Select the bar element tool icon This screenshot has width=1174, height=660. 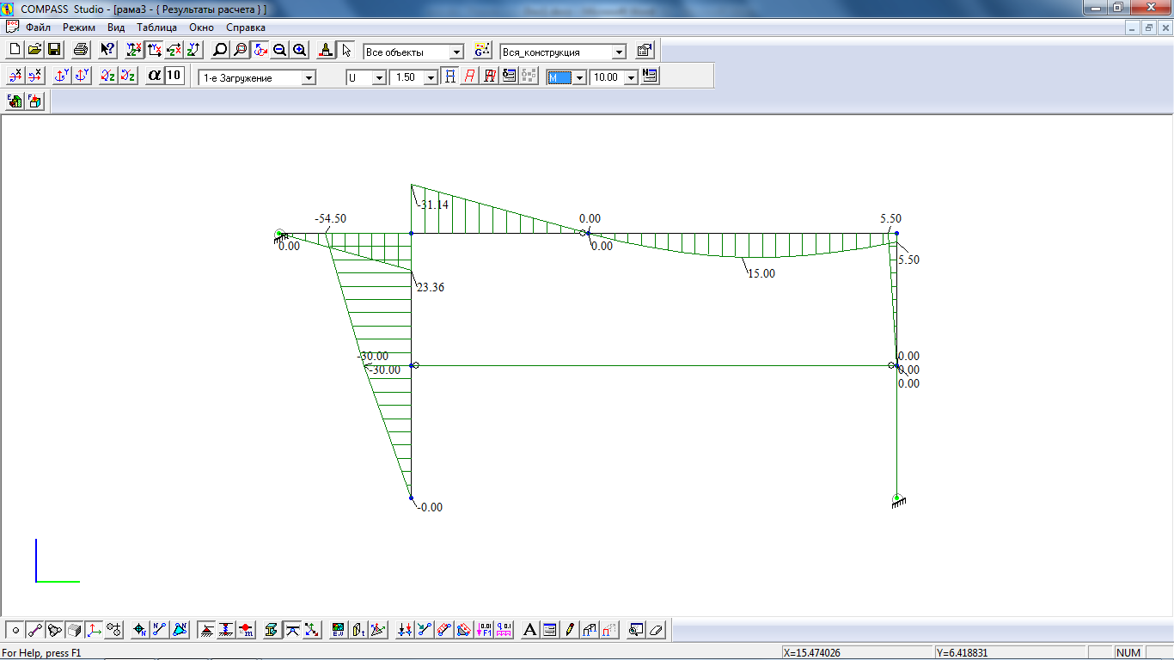[x=35, y=630]
